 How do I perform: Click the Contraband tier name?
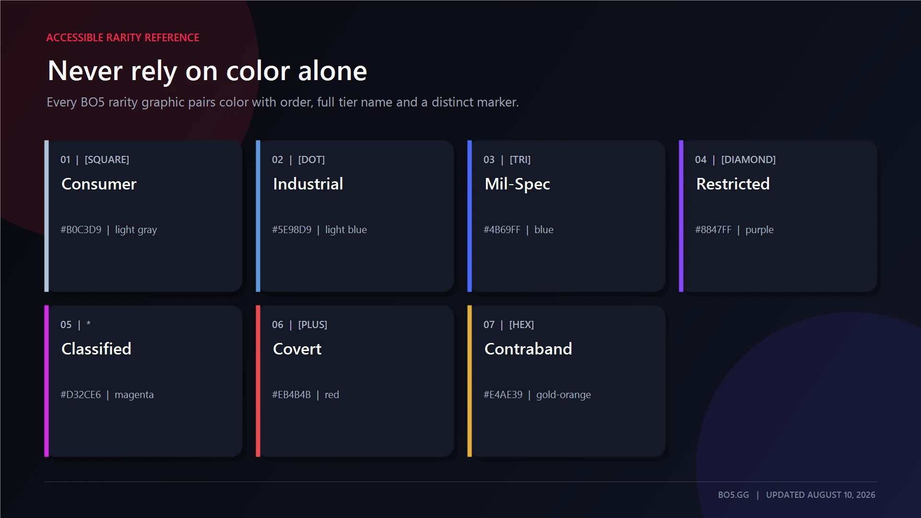click(x=528, y=349)
